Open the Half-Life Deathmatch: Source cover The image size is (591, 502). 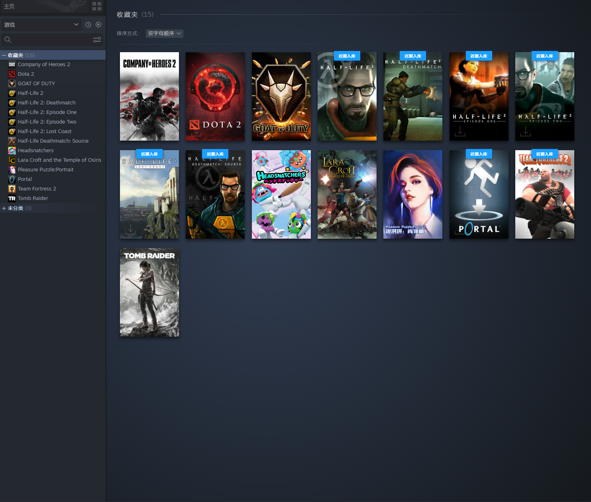[x=215, y=194]
